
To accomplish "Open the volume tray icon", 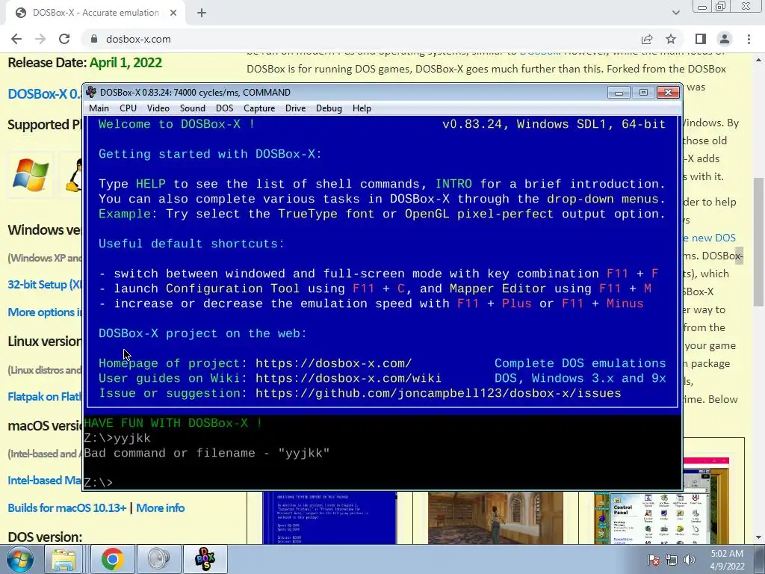I will tap(690, 560).
